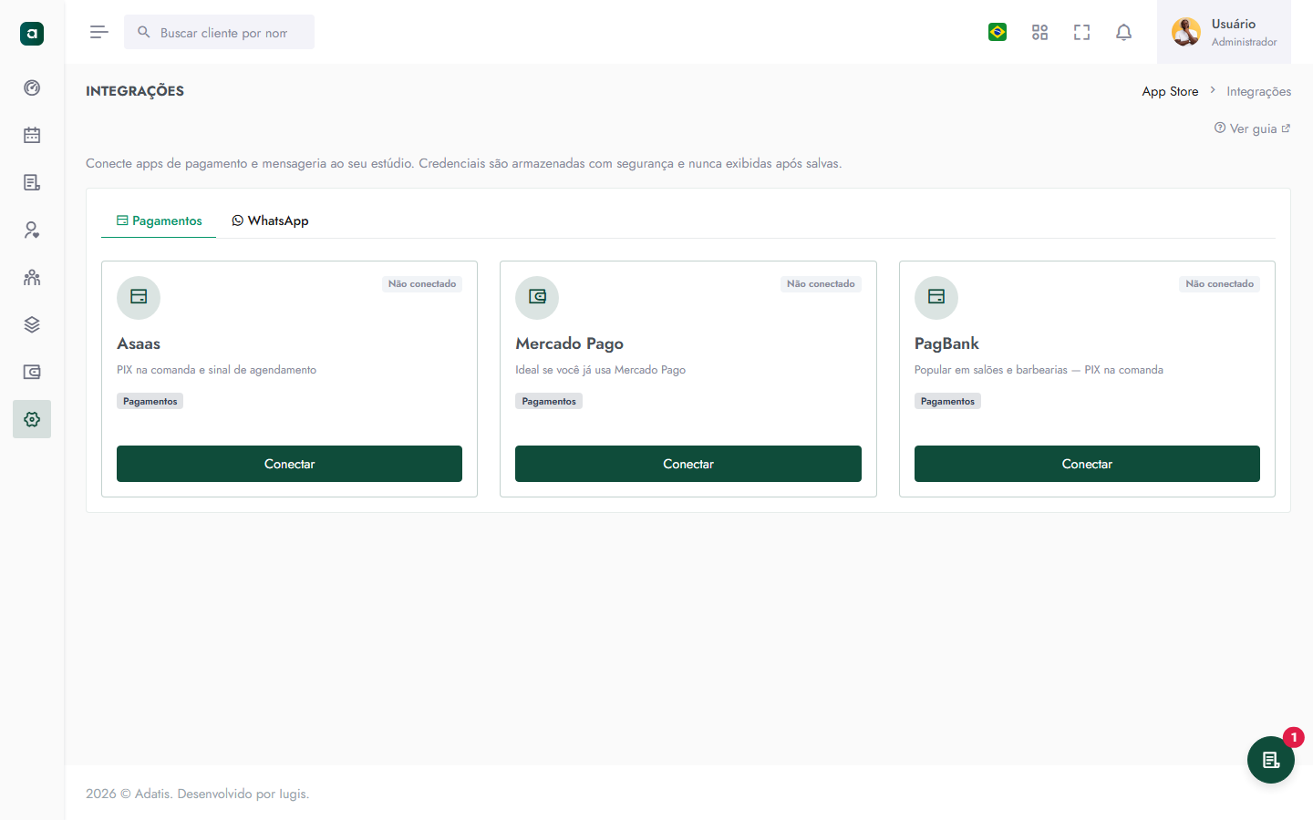Image resolution: width=1313 pixels, height=820 pixels.
Task: Switch to the Pagamentos tab
Action: click(159, 220)
